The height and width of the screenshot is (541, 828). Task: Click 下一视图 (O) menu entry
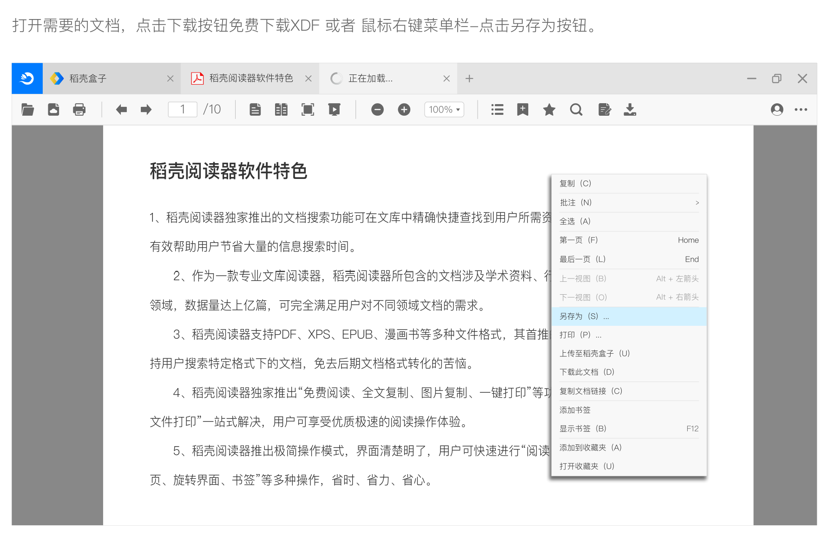tap(629, 297)
